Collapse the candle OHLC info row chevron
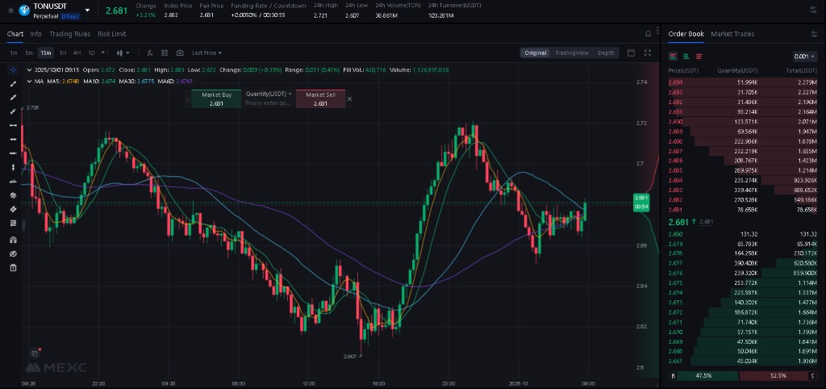Viewport: 826px width, 389px height. (x=29, y=69)
